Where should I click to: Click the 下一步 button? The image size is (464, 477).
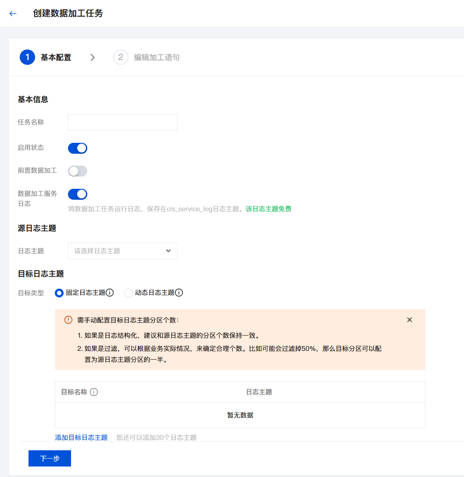click(x=50, y=458)
